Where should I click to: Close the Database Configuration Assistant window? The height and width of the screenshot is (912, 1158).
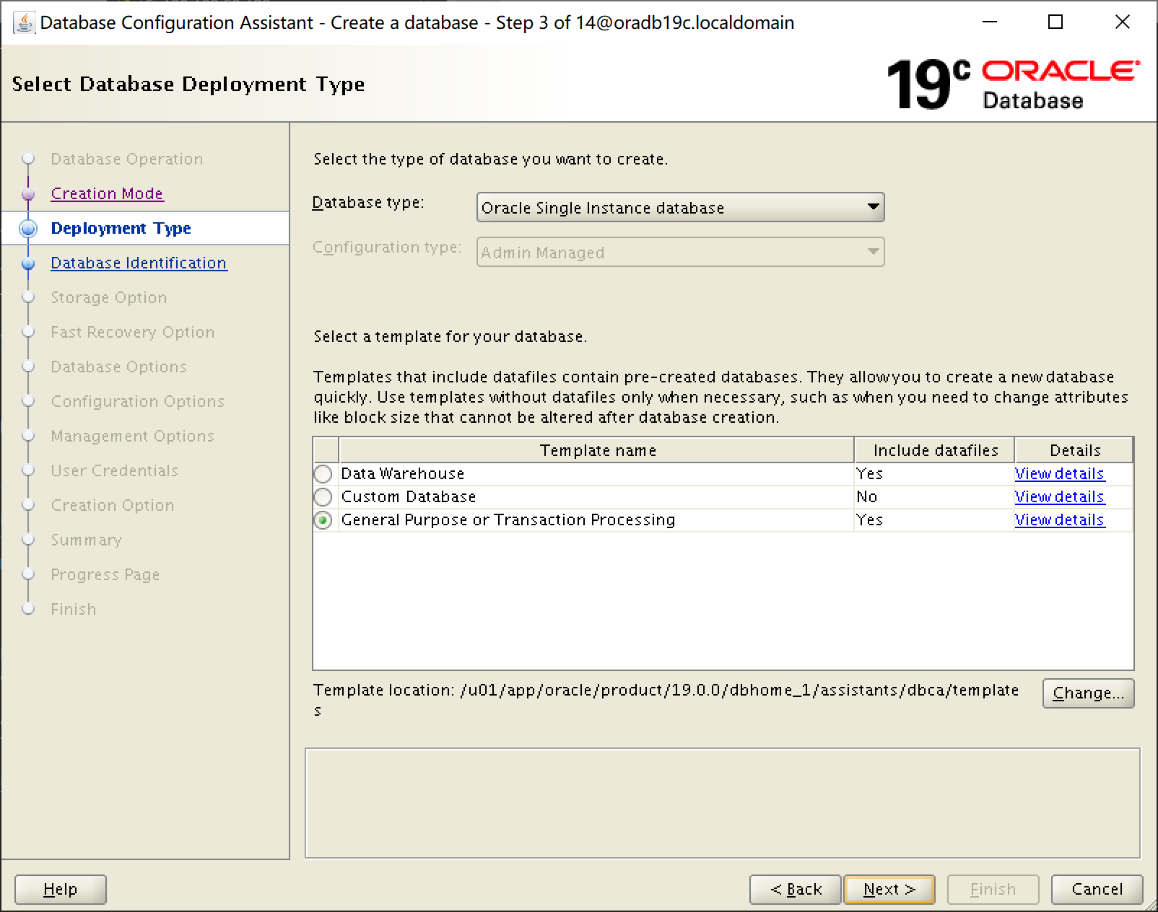(x=1122, y=22)
